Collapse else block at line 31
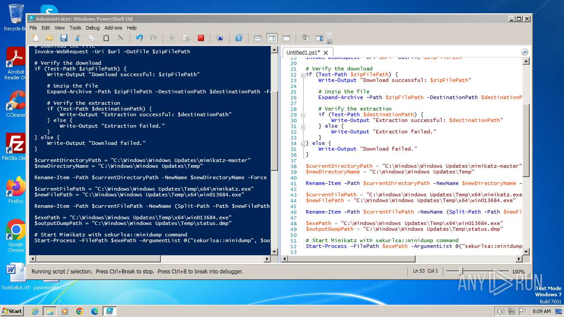The height and width of the screenshot is (317, 564). (x=303, y=126)
